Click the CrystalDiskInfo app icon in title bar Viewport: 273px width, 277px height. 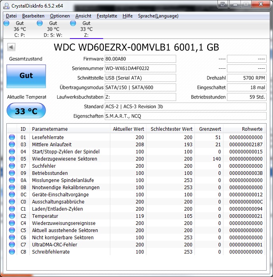click(6, 6)
